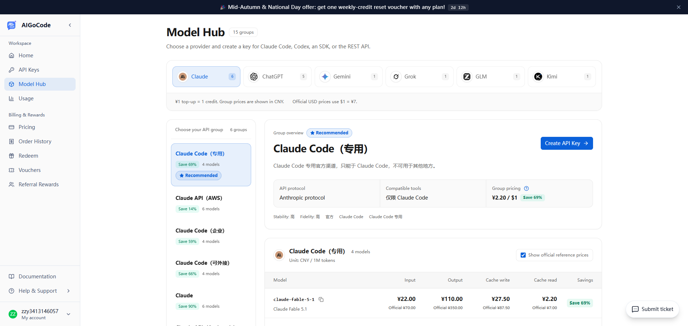Click the Cache read price ¥2.20
This screenshot has height=326, width=688.
tap(550, 299)
